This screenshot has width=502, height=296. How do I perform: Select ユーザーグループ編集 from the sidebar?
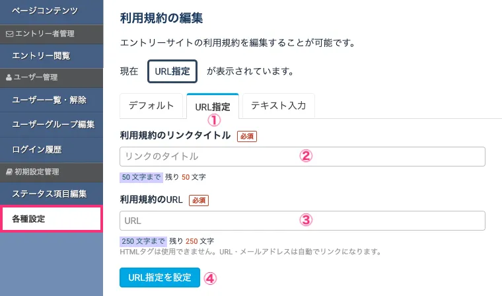54,124
